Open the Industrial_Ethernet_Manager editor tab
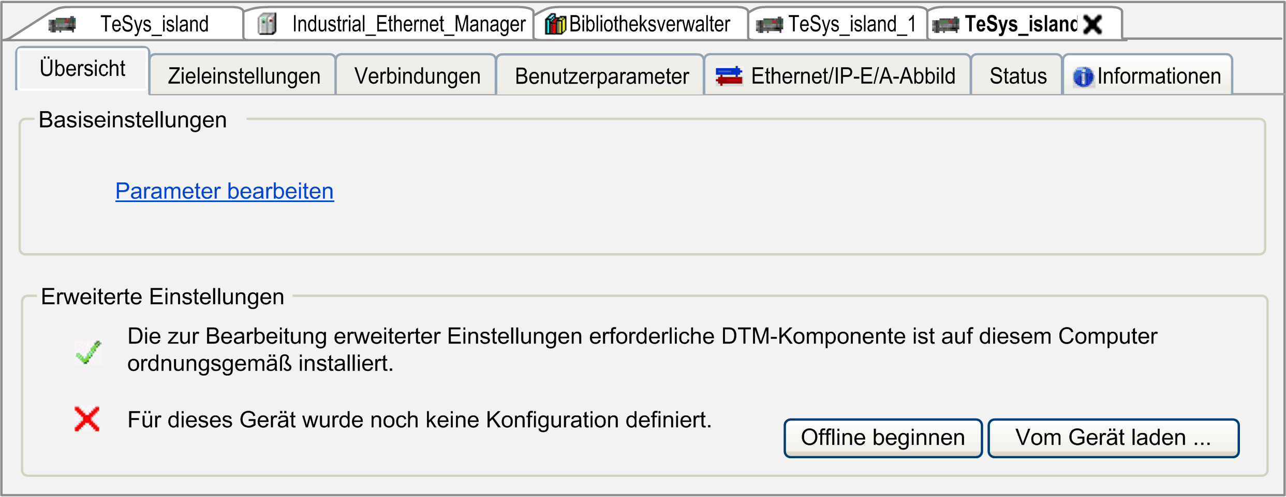 (x=408, y=24)
